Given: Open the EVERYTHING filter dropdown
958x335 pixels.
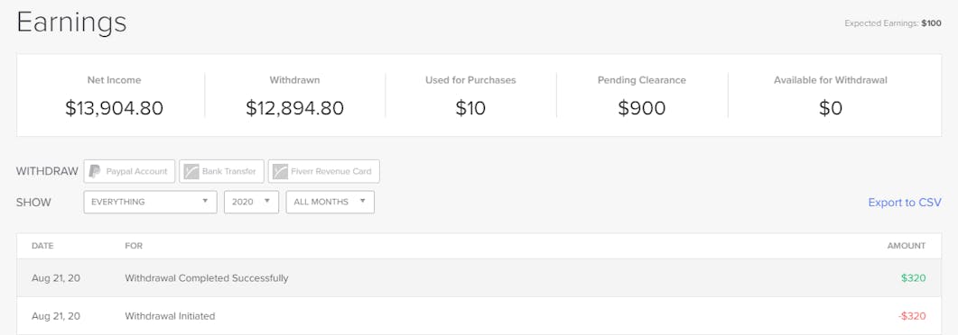Looking at the screenshot, I should [x=150, y=203].
